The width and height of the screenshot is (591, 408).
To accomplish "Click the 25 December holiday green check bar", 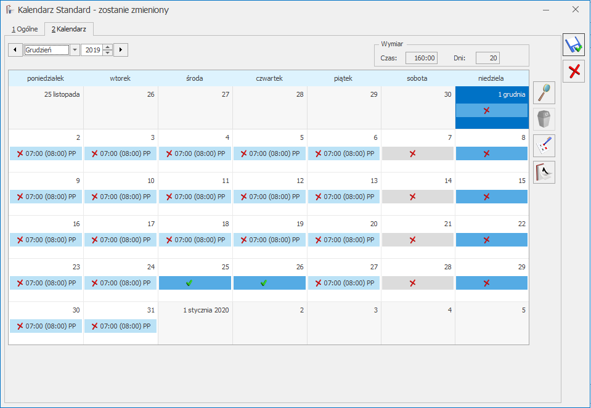I will coord(195,283).
